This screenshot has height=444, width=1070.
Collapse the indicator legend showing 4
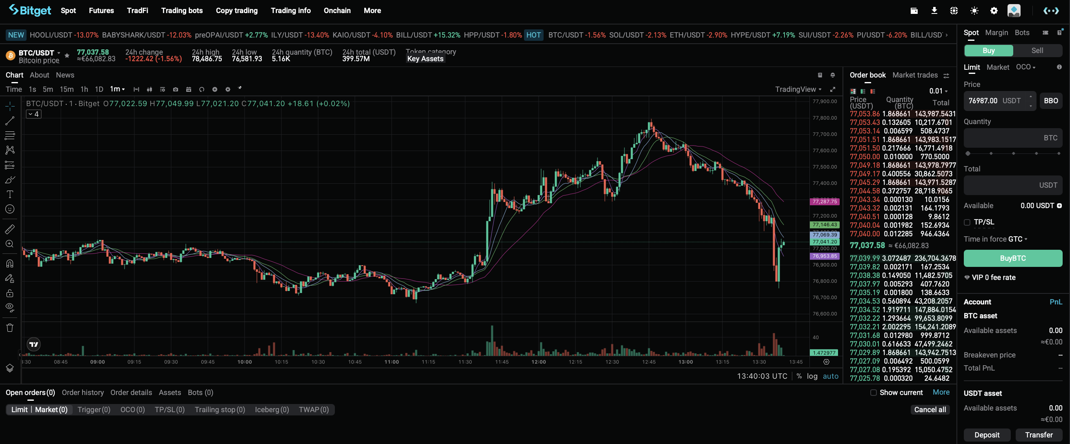pyautogui.click(x=33, y=114)
